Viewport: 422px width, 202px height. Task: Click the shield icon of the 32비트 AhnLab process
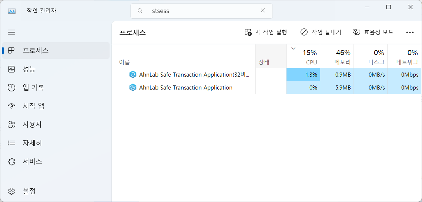(x=133, y=74)
